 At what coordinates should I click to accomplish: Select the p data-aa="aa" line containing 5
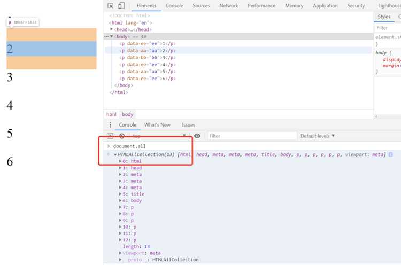148,72
